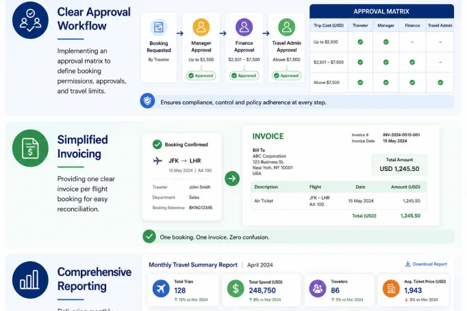Click Manager check for $2,501 – $7,500

point(386,62)
